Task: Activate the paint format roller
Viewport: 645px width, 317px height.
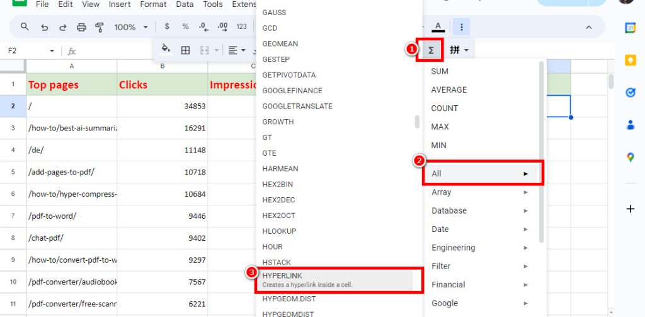Action: pyautogui.click(x=100, y=27)
